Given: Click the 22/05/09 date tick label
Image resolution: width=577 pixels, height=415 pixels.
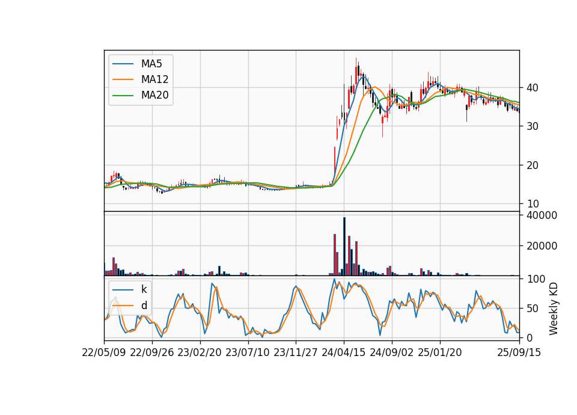Looking at the screenshot, I should [104, 352].
